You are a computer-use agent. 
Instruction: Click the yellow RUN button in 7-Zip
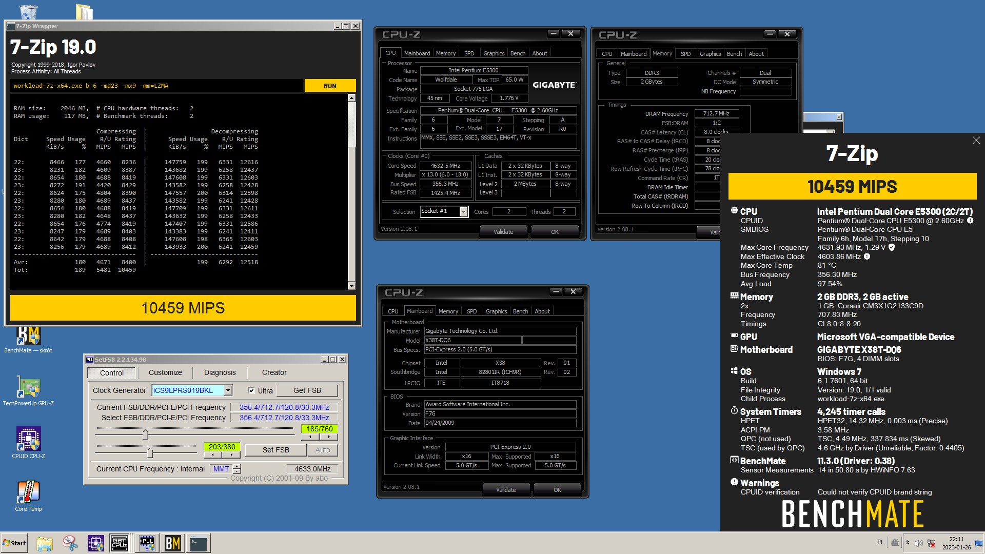[330, 86]
